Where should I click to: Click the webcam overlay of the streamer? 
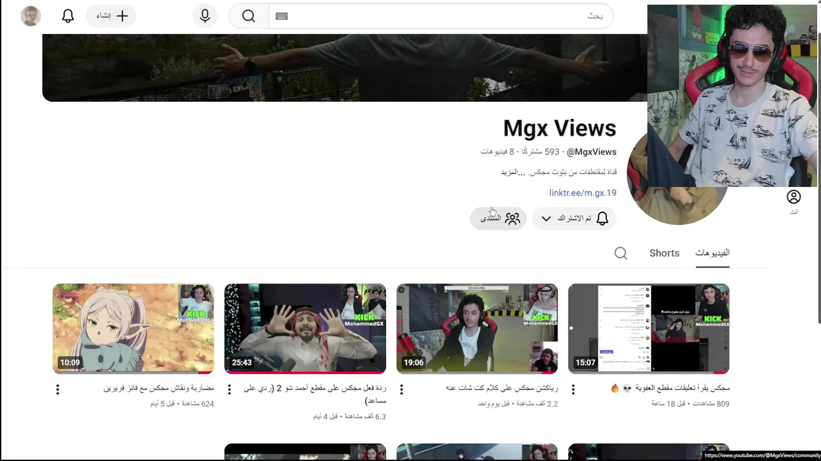click(732, 96)
